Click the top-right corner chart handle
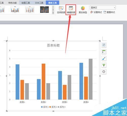Image resolution: width=127 pixels, height=116 pixels. click(x=100, y=41)
